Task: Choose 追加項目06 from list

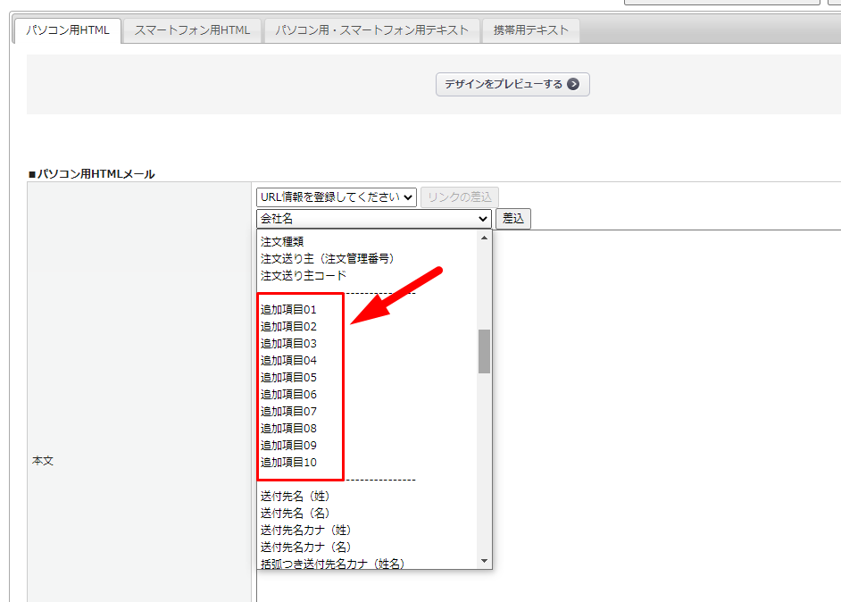Action: tap(367, 395)
